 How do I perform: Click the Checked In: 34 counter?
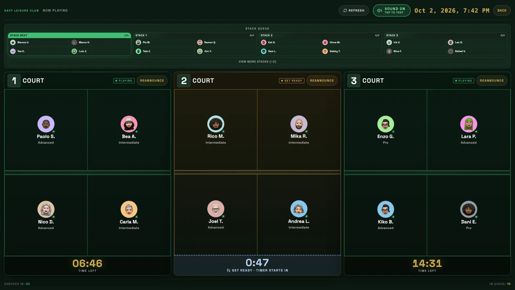(17, 284)
